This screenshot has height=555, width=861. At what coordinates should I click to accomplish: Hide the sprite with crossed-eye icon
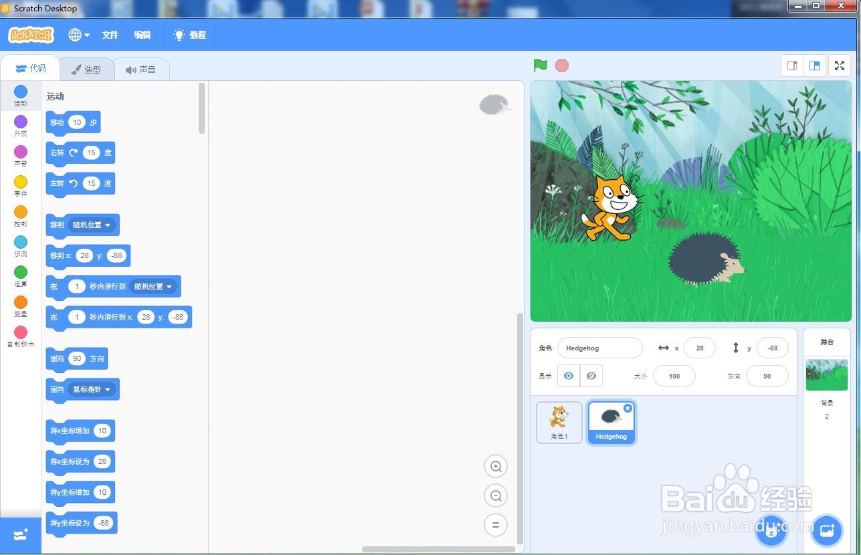coord(591,376)
